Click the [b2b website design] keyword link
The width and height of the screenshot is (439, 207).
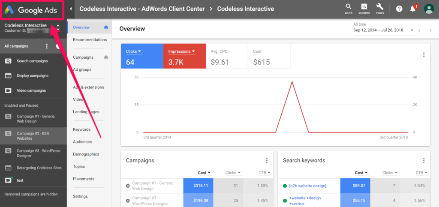click(x=307, y=186)
